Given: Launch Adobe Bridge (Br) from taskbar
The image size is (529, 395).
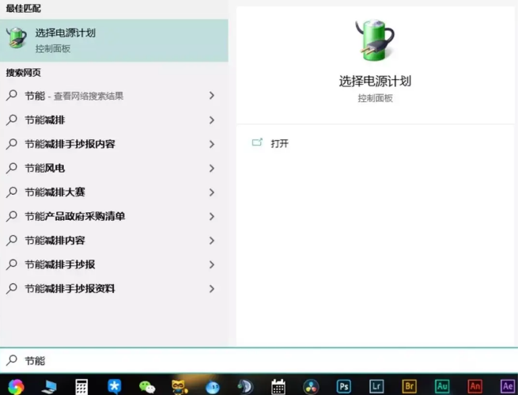Looking at the screenshot, I should pos(410,386).
